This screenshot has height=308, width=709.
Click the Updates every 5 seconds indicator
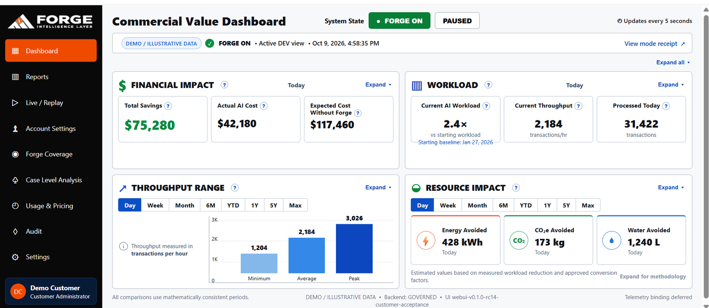654,21
